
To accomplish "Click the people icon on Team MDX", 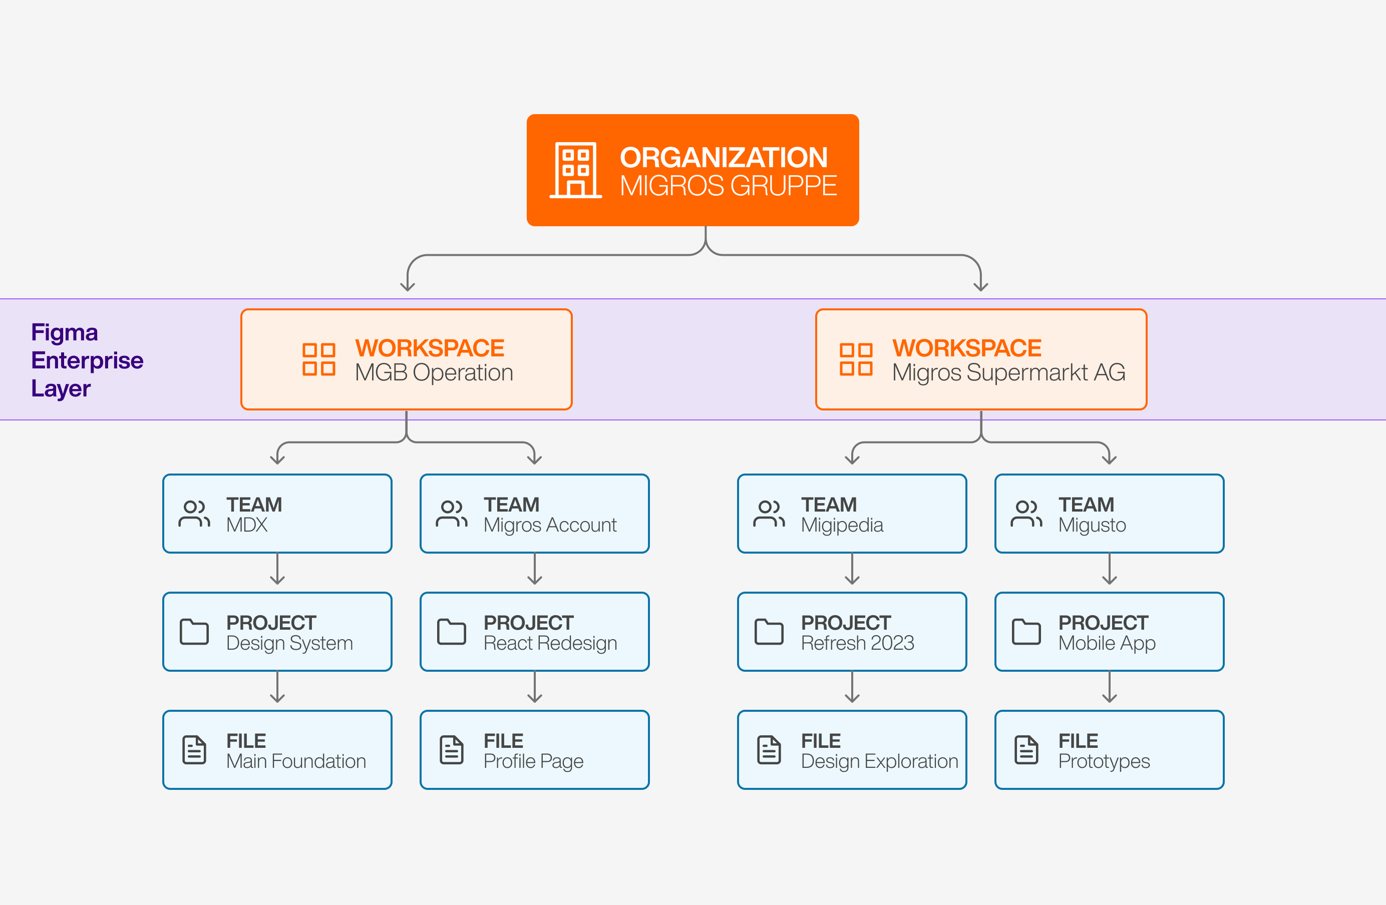I will pos(194,513).
